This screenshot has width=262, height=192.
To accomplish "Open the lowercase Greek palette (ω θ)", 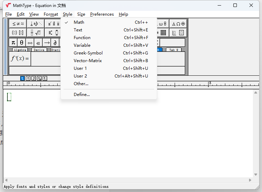I will click(163, 23).
